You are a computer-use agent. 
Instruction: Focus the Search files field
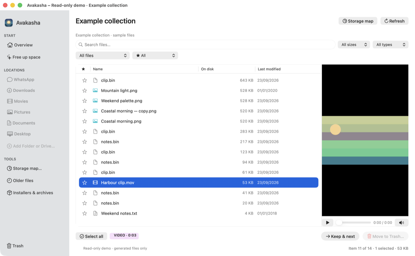[206, 45]
